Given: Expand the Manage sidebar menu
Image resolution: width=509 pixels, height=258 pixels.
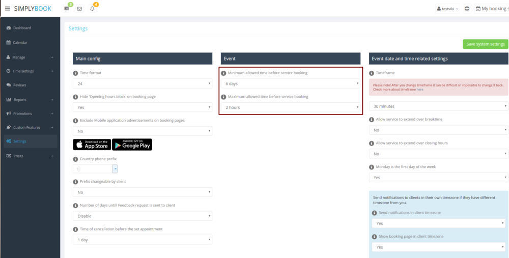Looking at the screenshot, I should point(30,58).
